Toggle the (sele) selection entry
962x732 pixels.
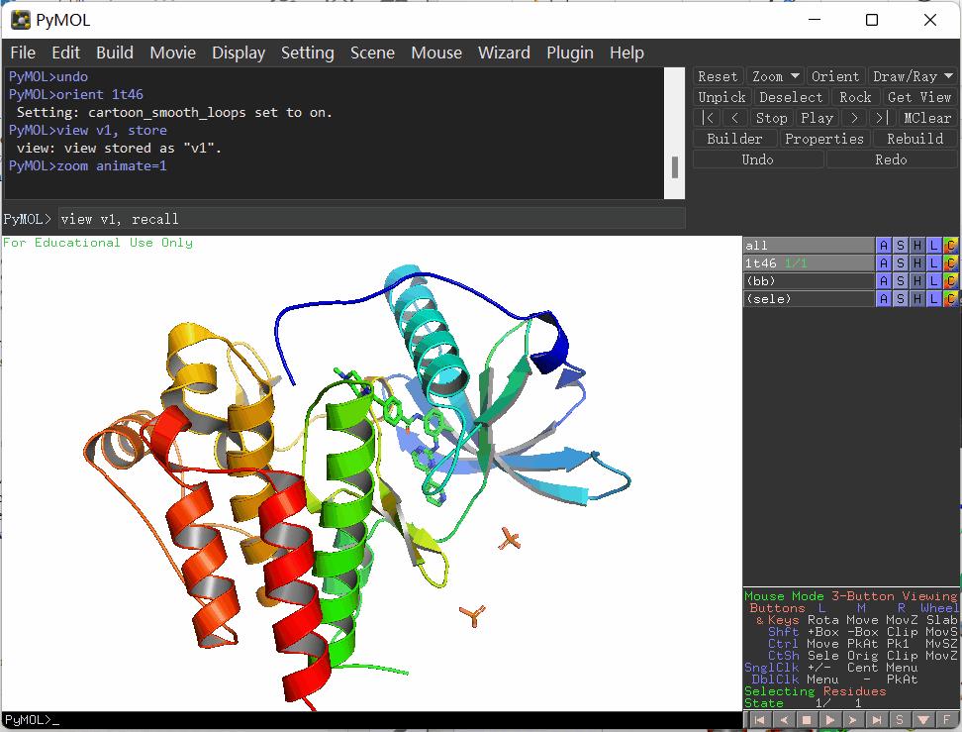(x=808, y=299)
